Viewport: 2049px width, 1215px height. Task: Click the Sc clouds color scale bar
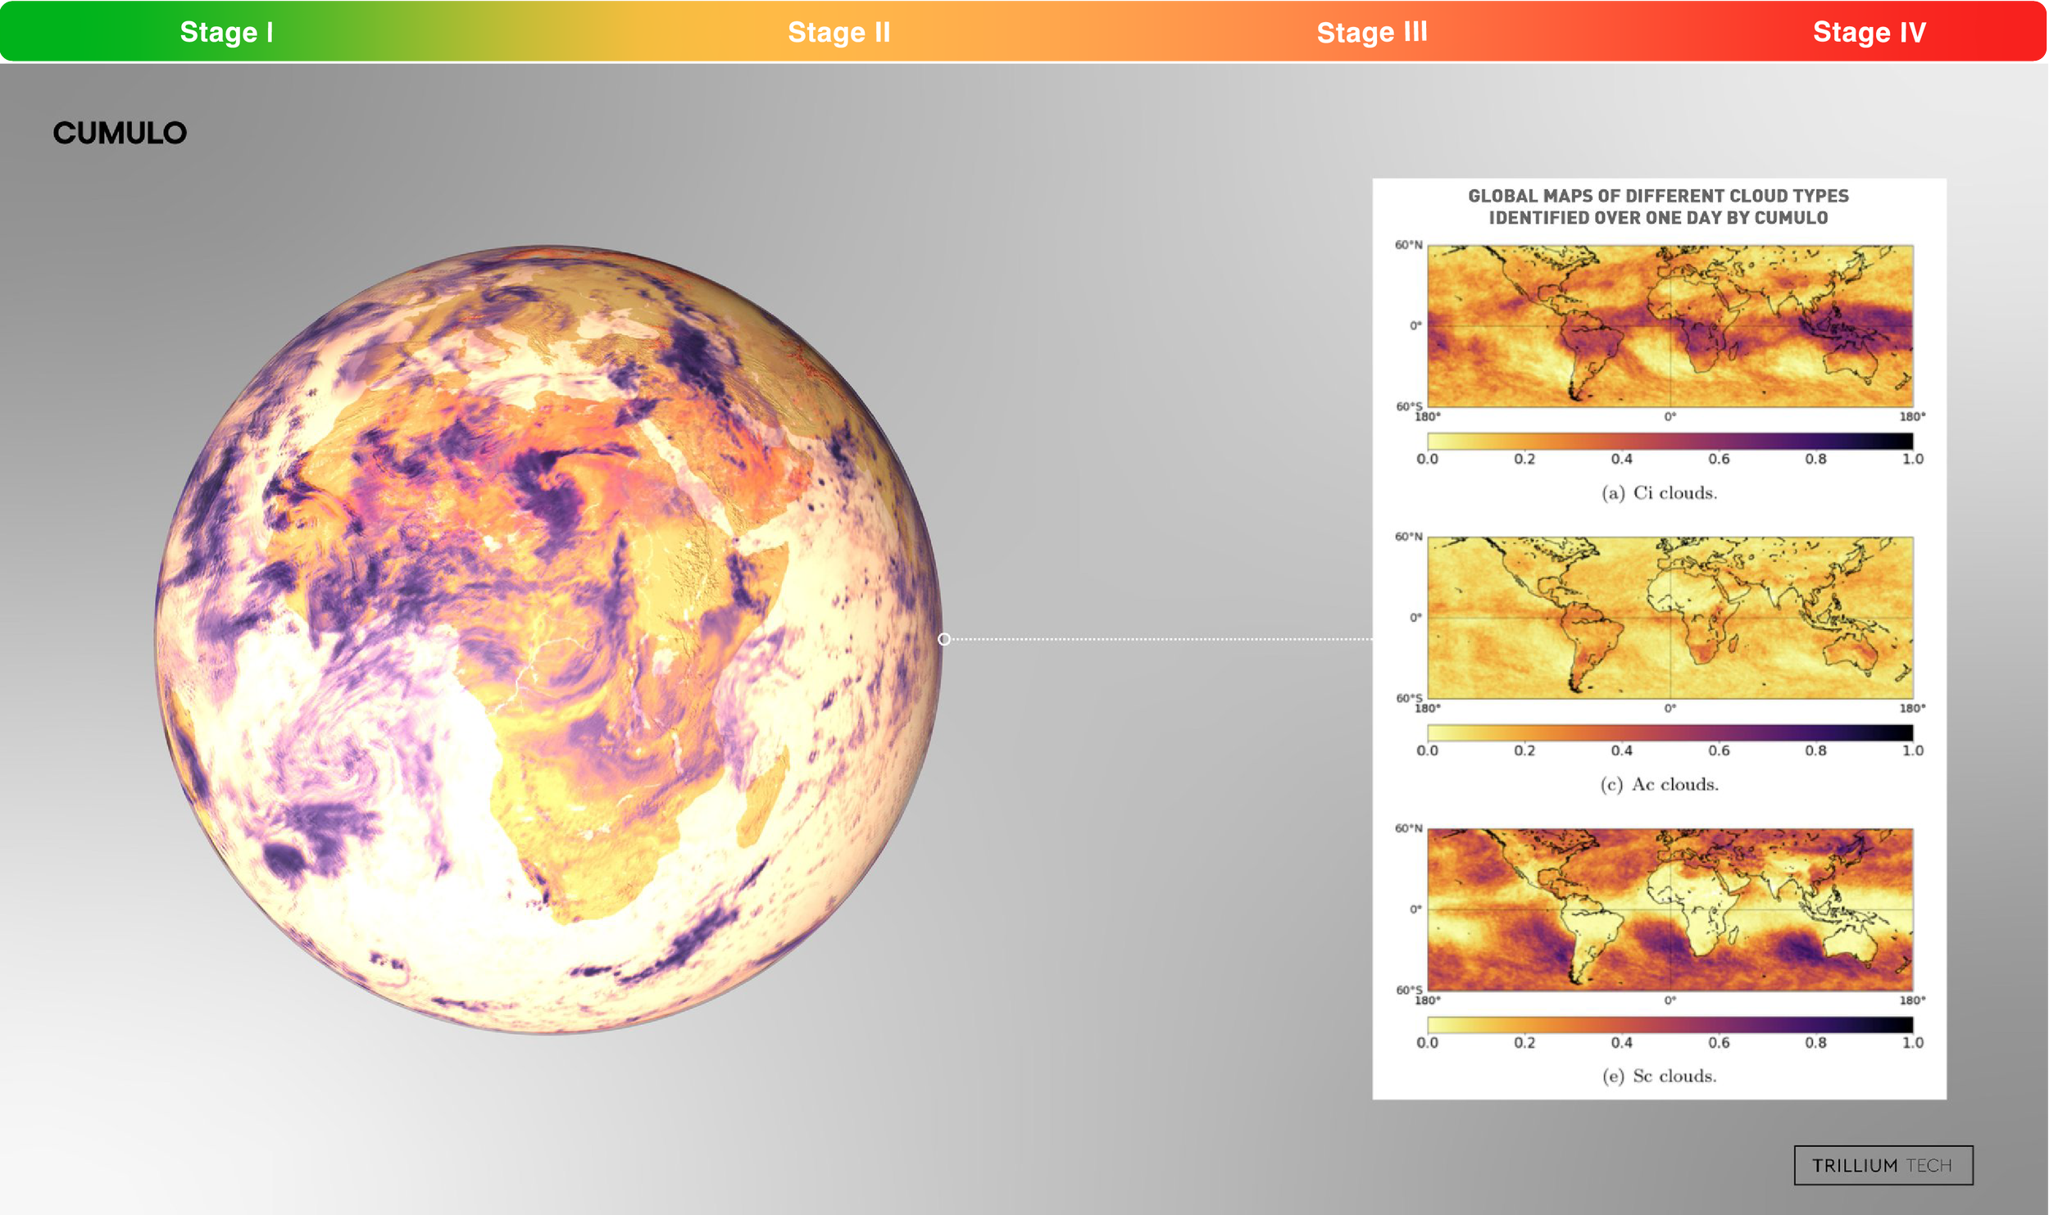coord(1670,1024)
